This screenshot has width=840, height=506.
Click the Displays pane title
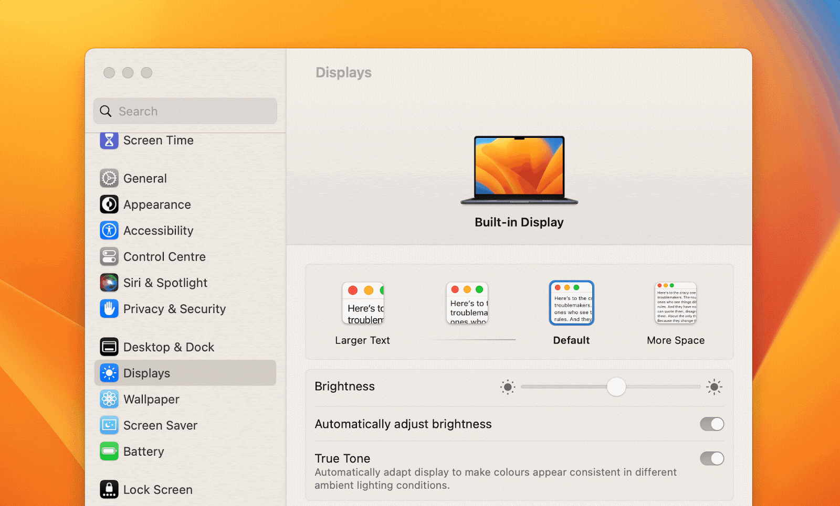pos(343,72)
